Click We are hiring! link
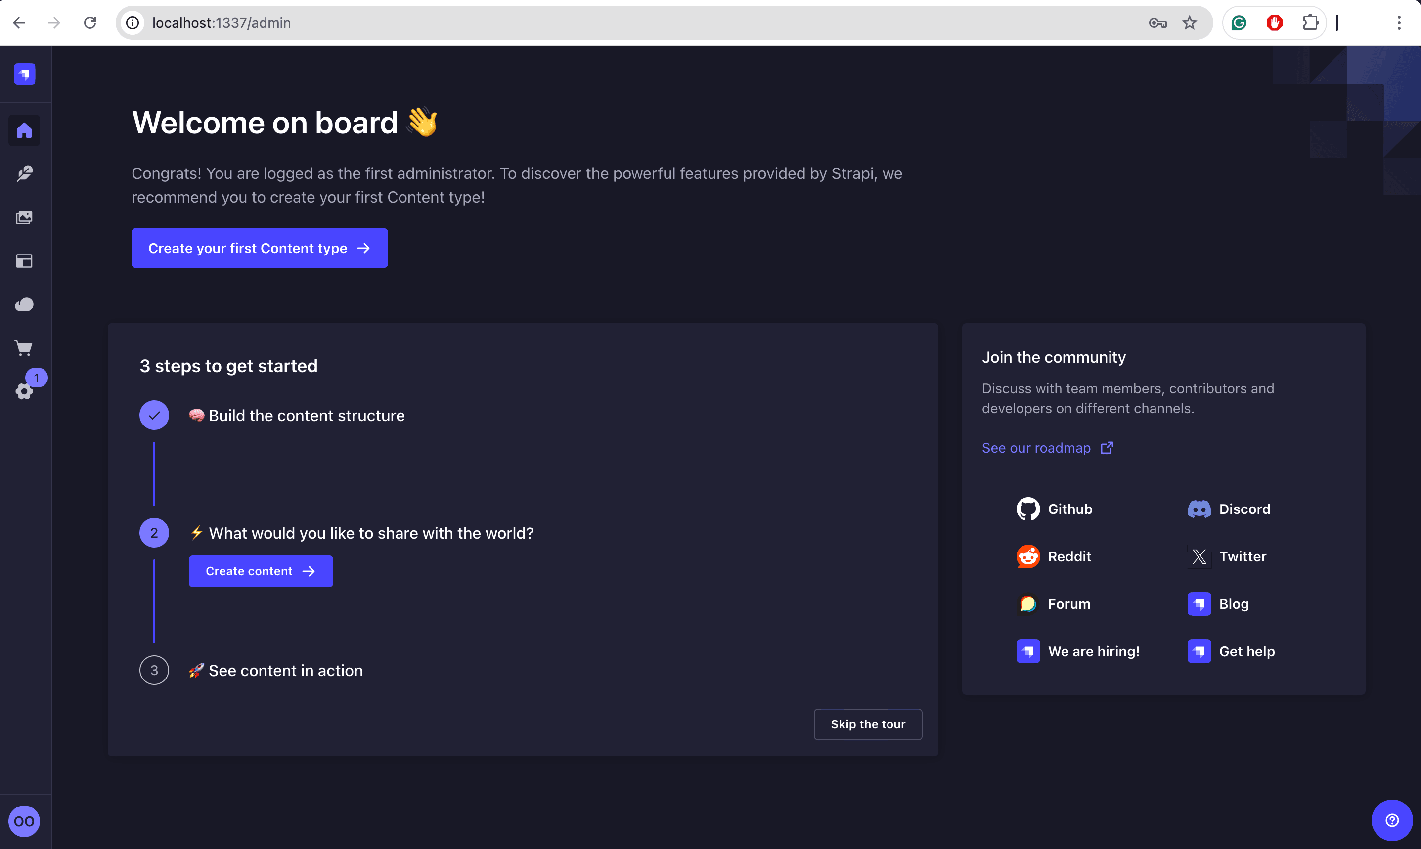Image resolution: width=1421 pixels, height=849 pixels. click(1078, 651)
